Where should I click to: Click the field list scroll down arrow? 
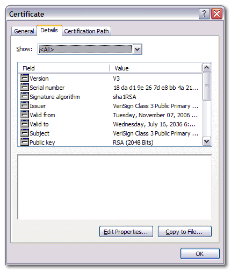[207, 141]
